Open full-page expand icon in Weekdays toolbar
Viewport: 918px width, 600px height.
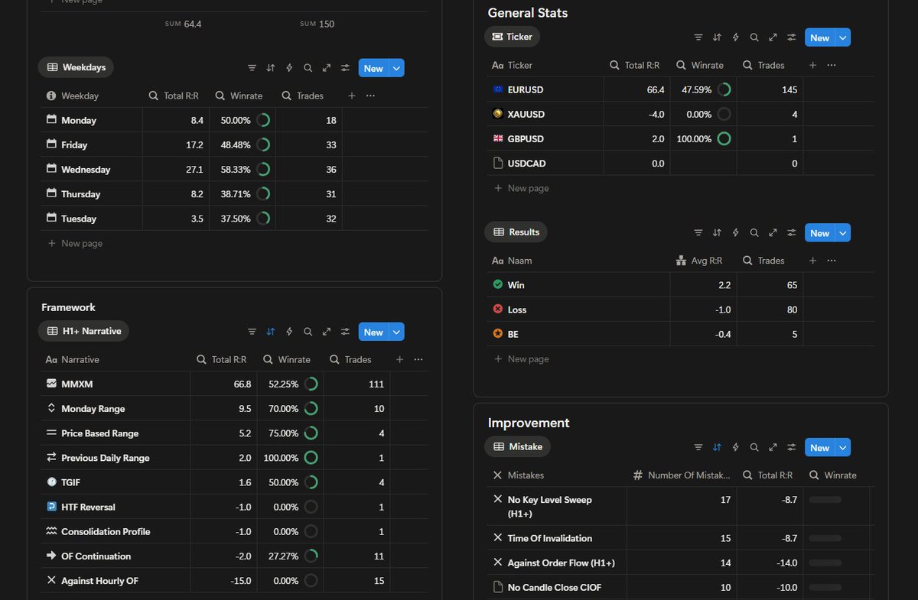click(327, 68)
